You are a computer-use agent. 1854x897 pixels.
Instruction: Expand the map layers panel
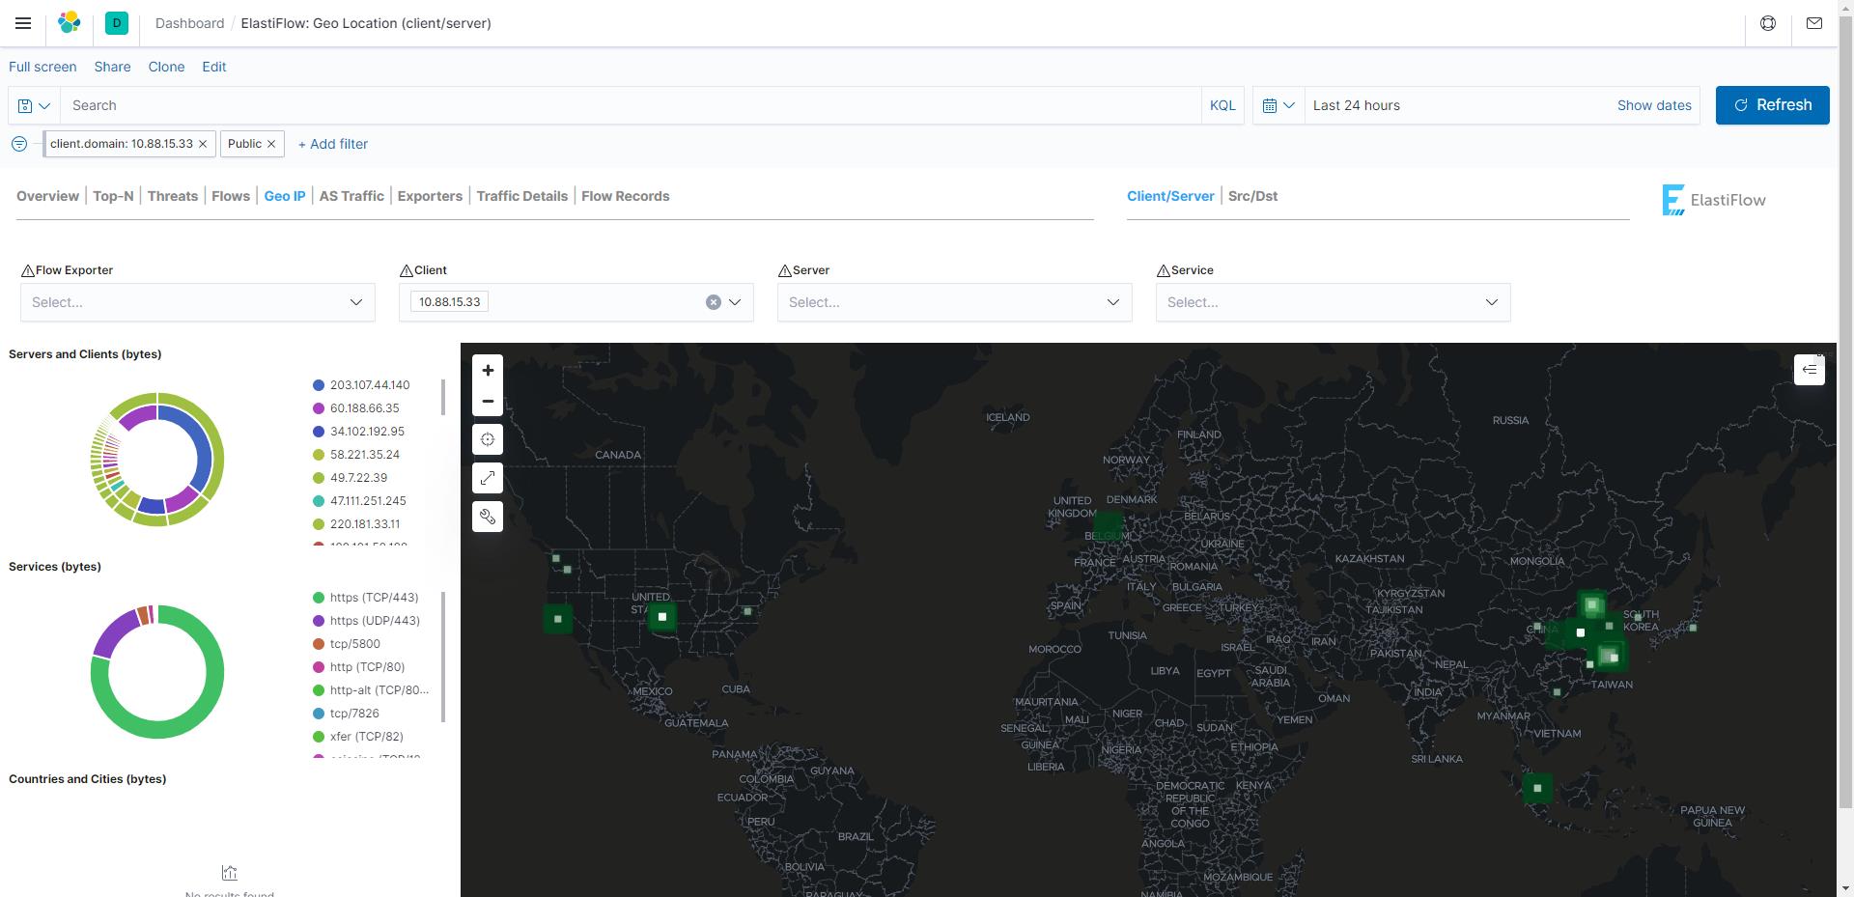pos(1810,370)
